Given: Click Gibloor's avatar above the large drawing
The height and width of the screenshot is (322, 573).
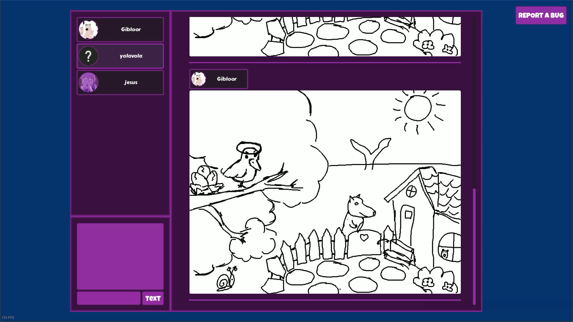Looking at the screenshot, I should coord(199,79).
